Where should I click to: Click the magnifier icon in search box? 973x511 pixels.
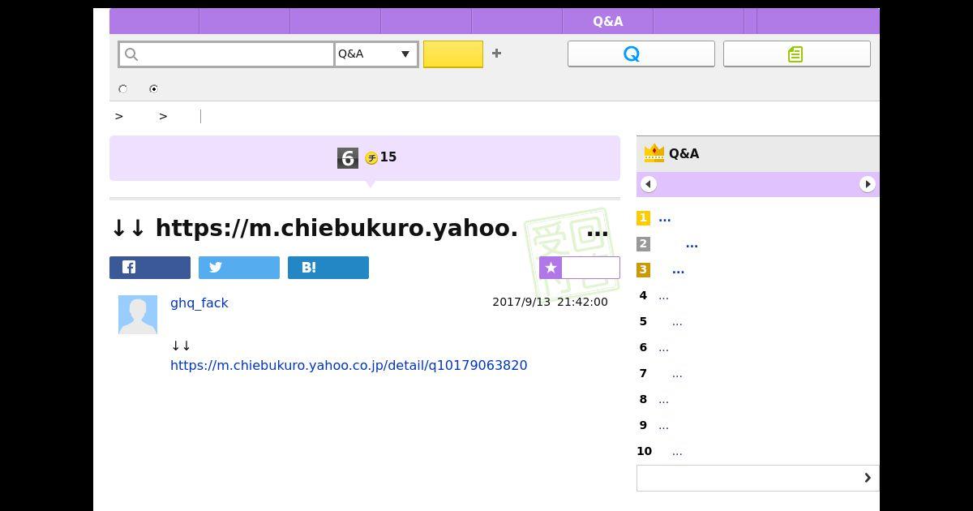click(x=132, y=54)
